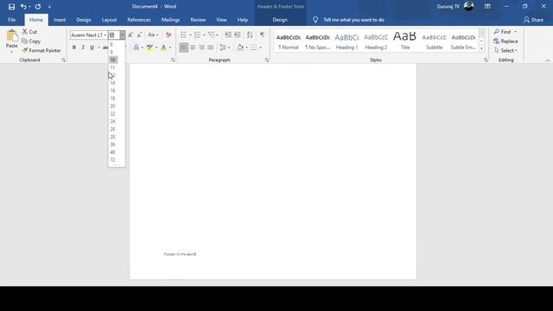The width and height of the screenshot is (553, 311).
Task: Toggle Align Left paragraph alignment
Action: [x=184, y=48]
